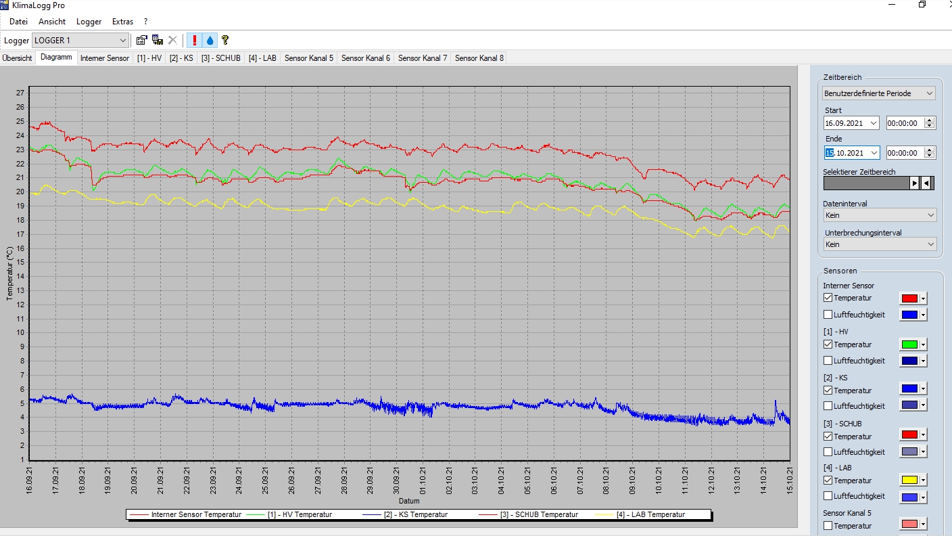Uncheck Interner Sensor Temperatur checkbox

click(828, 298)
